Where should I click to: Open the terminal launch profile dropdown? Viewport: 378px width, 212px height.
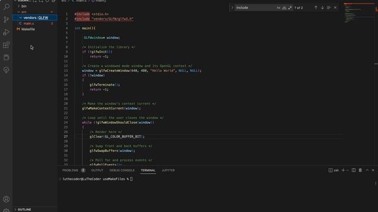tap(347, 170)
